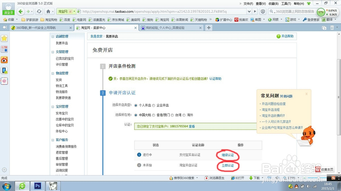This screenshot has height=191, width=341.
Task: Click the taskbar volume speaker icon
Action: [308, 186]
